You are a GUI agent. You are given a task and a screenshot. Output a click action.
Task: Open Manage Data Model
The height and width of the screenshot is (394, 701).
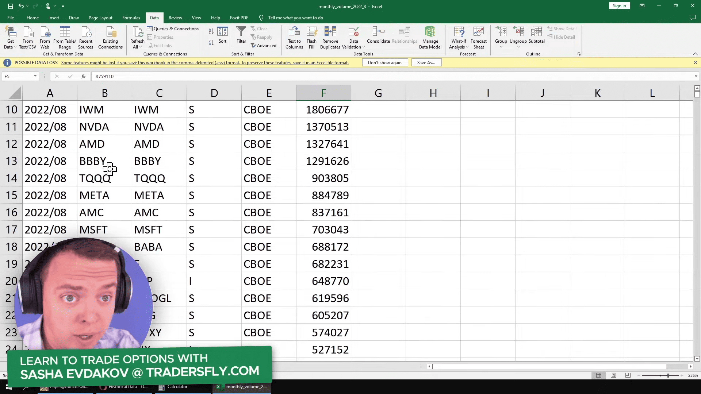tap(430, 38)
